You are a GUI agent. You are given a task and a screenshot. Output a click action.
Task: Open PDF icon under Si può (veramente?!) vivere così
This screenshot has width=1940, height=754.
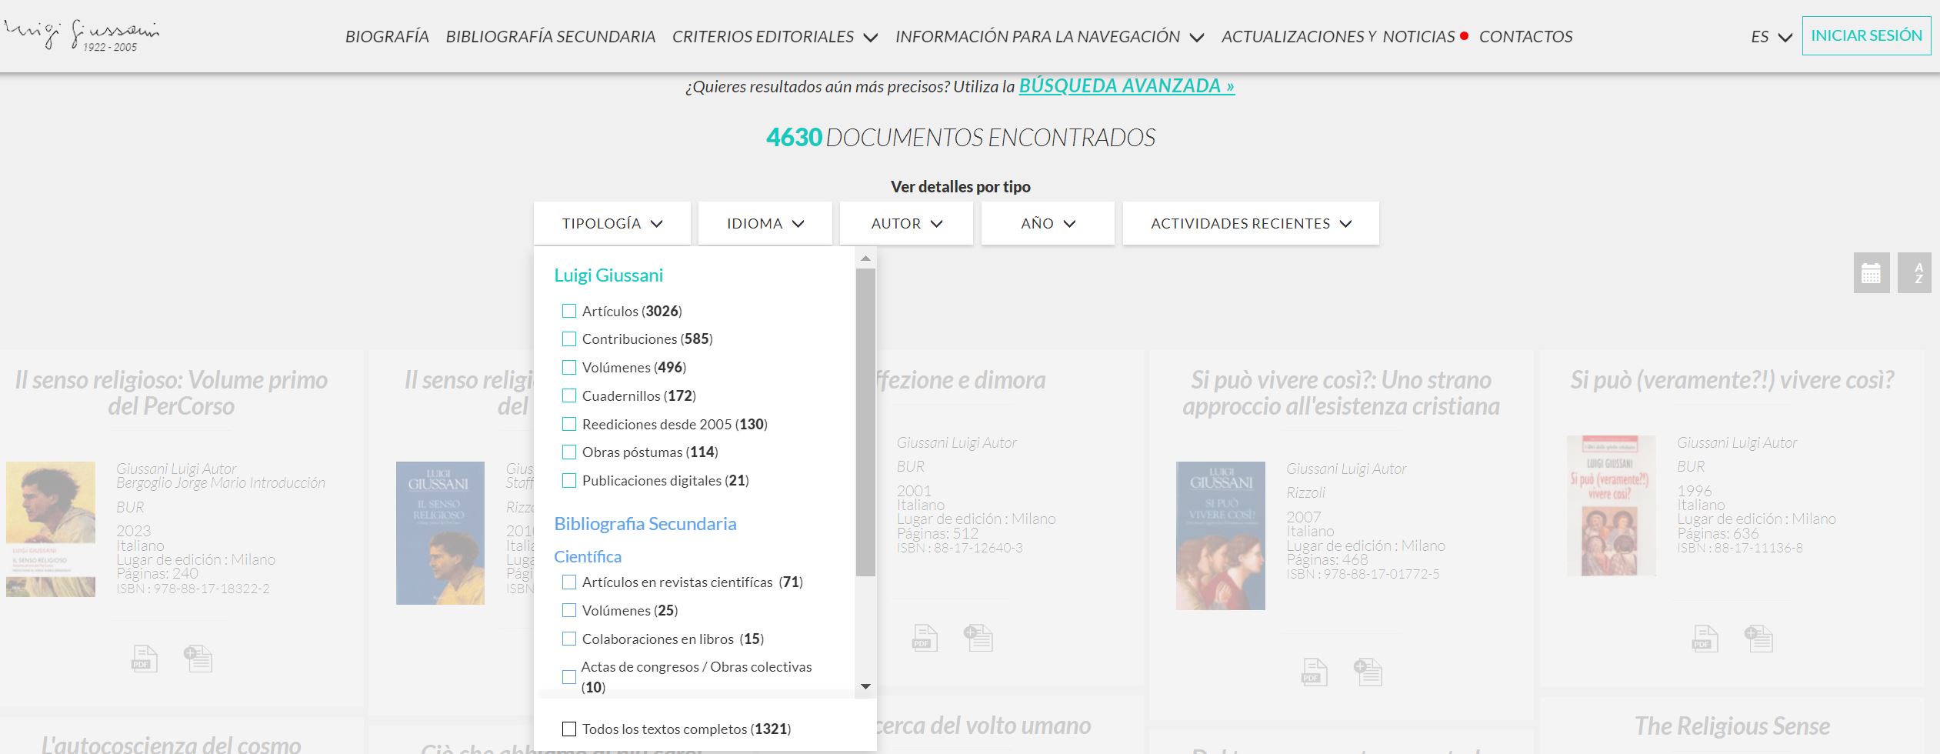(x=1705, y=639)
